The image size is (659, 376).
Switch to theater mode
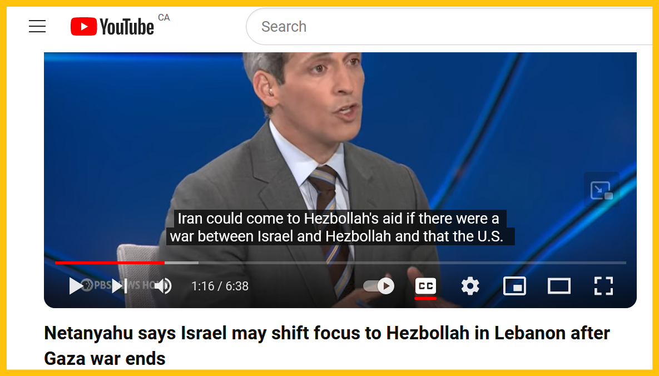[x=559, y=286]
